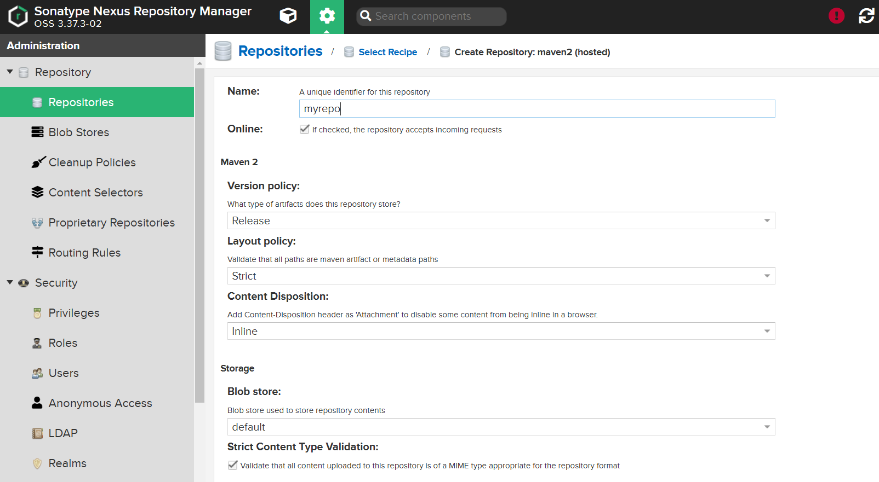Image resolution: width=879 pixels, height=482 pixels.
Task: Click the Realms shield icon
Action: (x=37, y=463)
